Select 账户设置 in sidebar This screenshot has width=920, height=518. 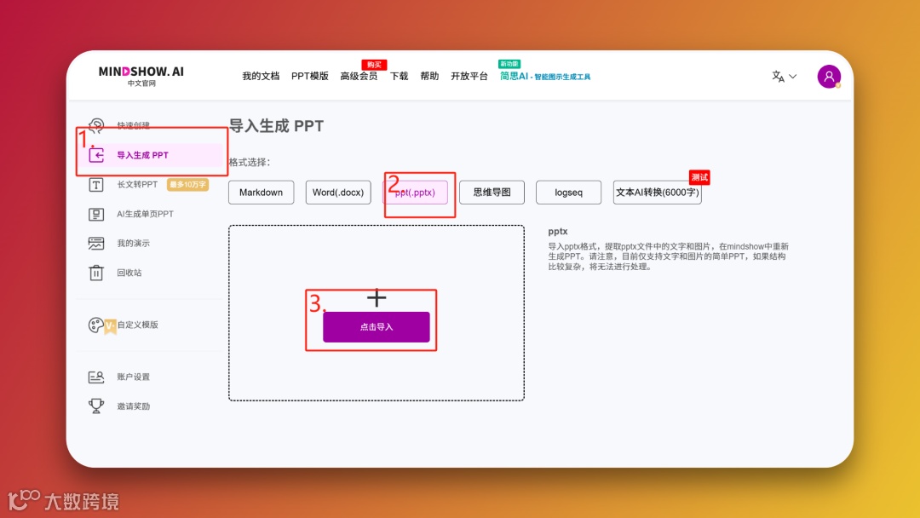(133, 377)
